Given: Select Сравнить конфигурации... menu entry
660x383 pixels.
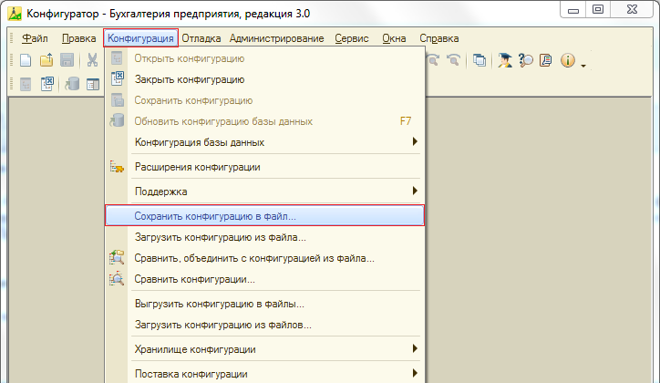Looking at the screenshot, I should coord(264,279).
